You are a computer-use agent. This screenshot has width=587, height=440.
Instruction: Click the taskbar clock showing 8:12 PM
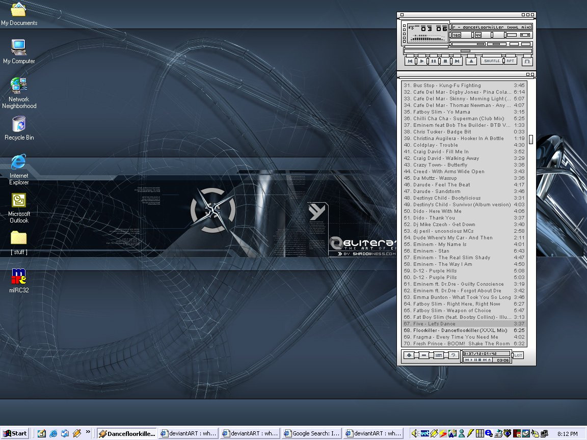tap(567, 434)
